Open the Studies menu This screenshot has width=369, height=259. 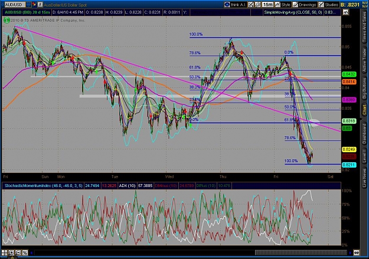pyautogui.click(x=328, y=5)
